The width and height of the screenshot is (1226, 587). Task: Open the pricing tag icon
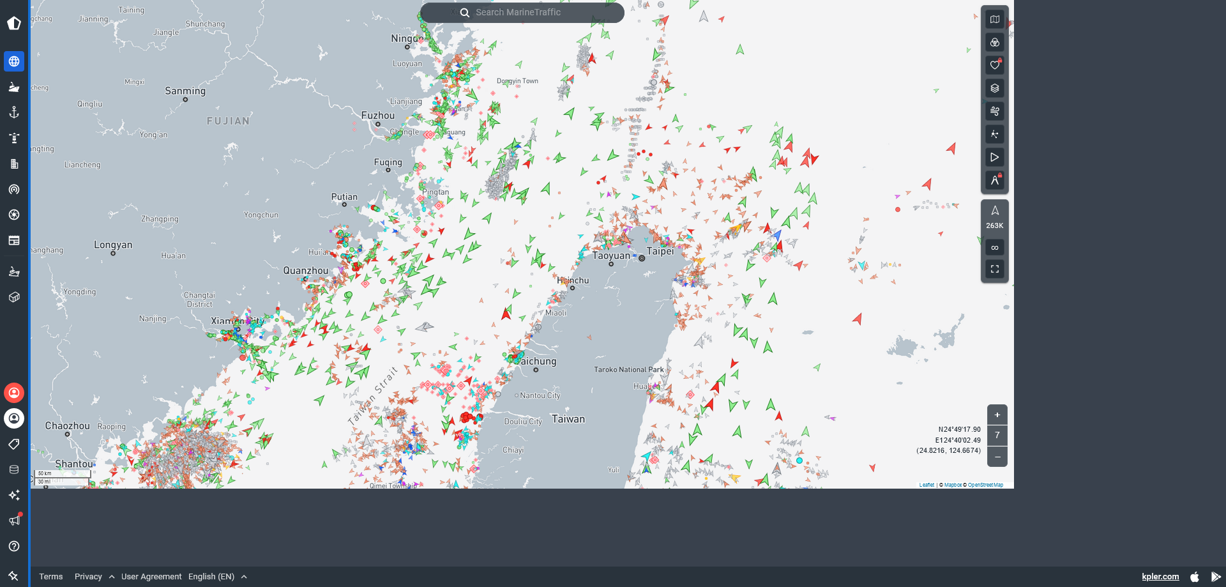14,444
